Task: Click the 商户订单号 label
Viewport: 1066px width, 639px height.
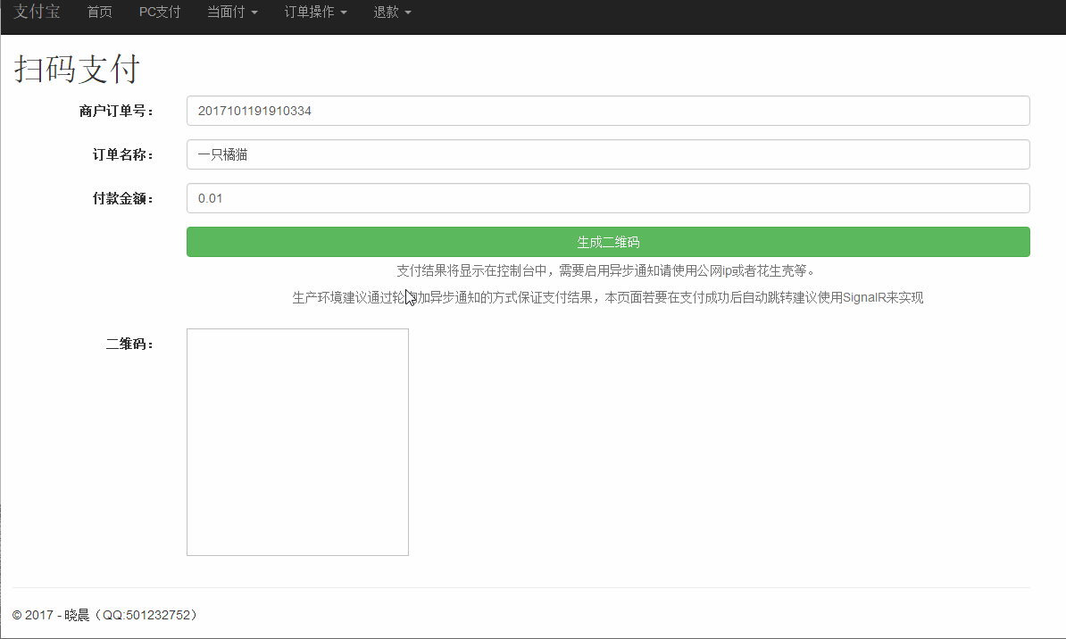Action: tap(116, 111)
